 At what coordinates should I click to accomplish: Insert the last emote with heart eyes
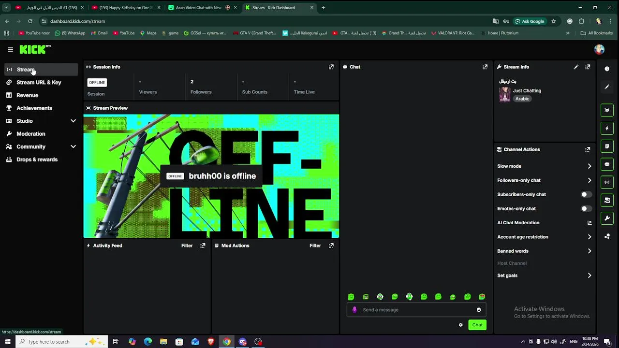coord(482,297)
